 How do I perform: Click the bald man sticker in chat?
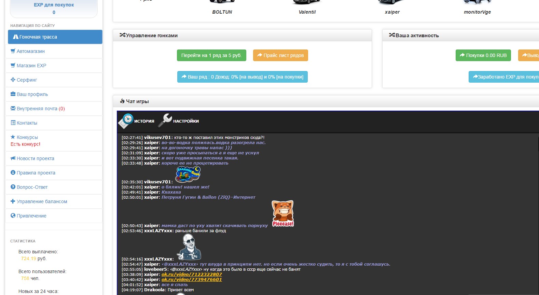point(189,248)
